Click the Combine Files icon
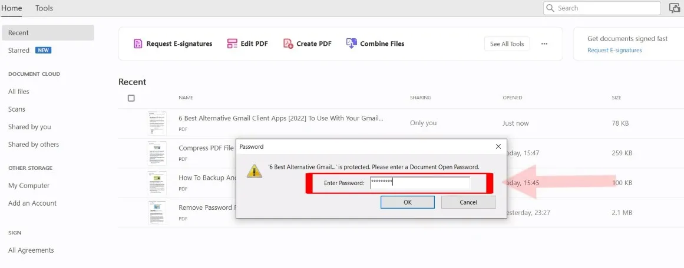Image resolution: width=684 pixels, height=268 pixels. click(x=352, y=43)
